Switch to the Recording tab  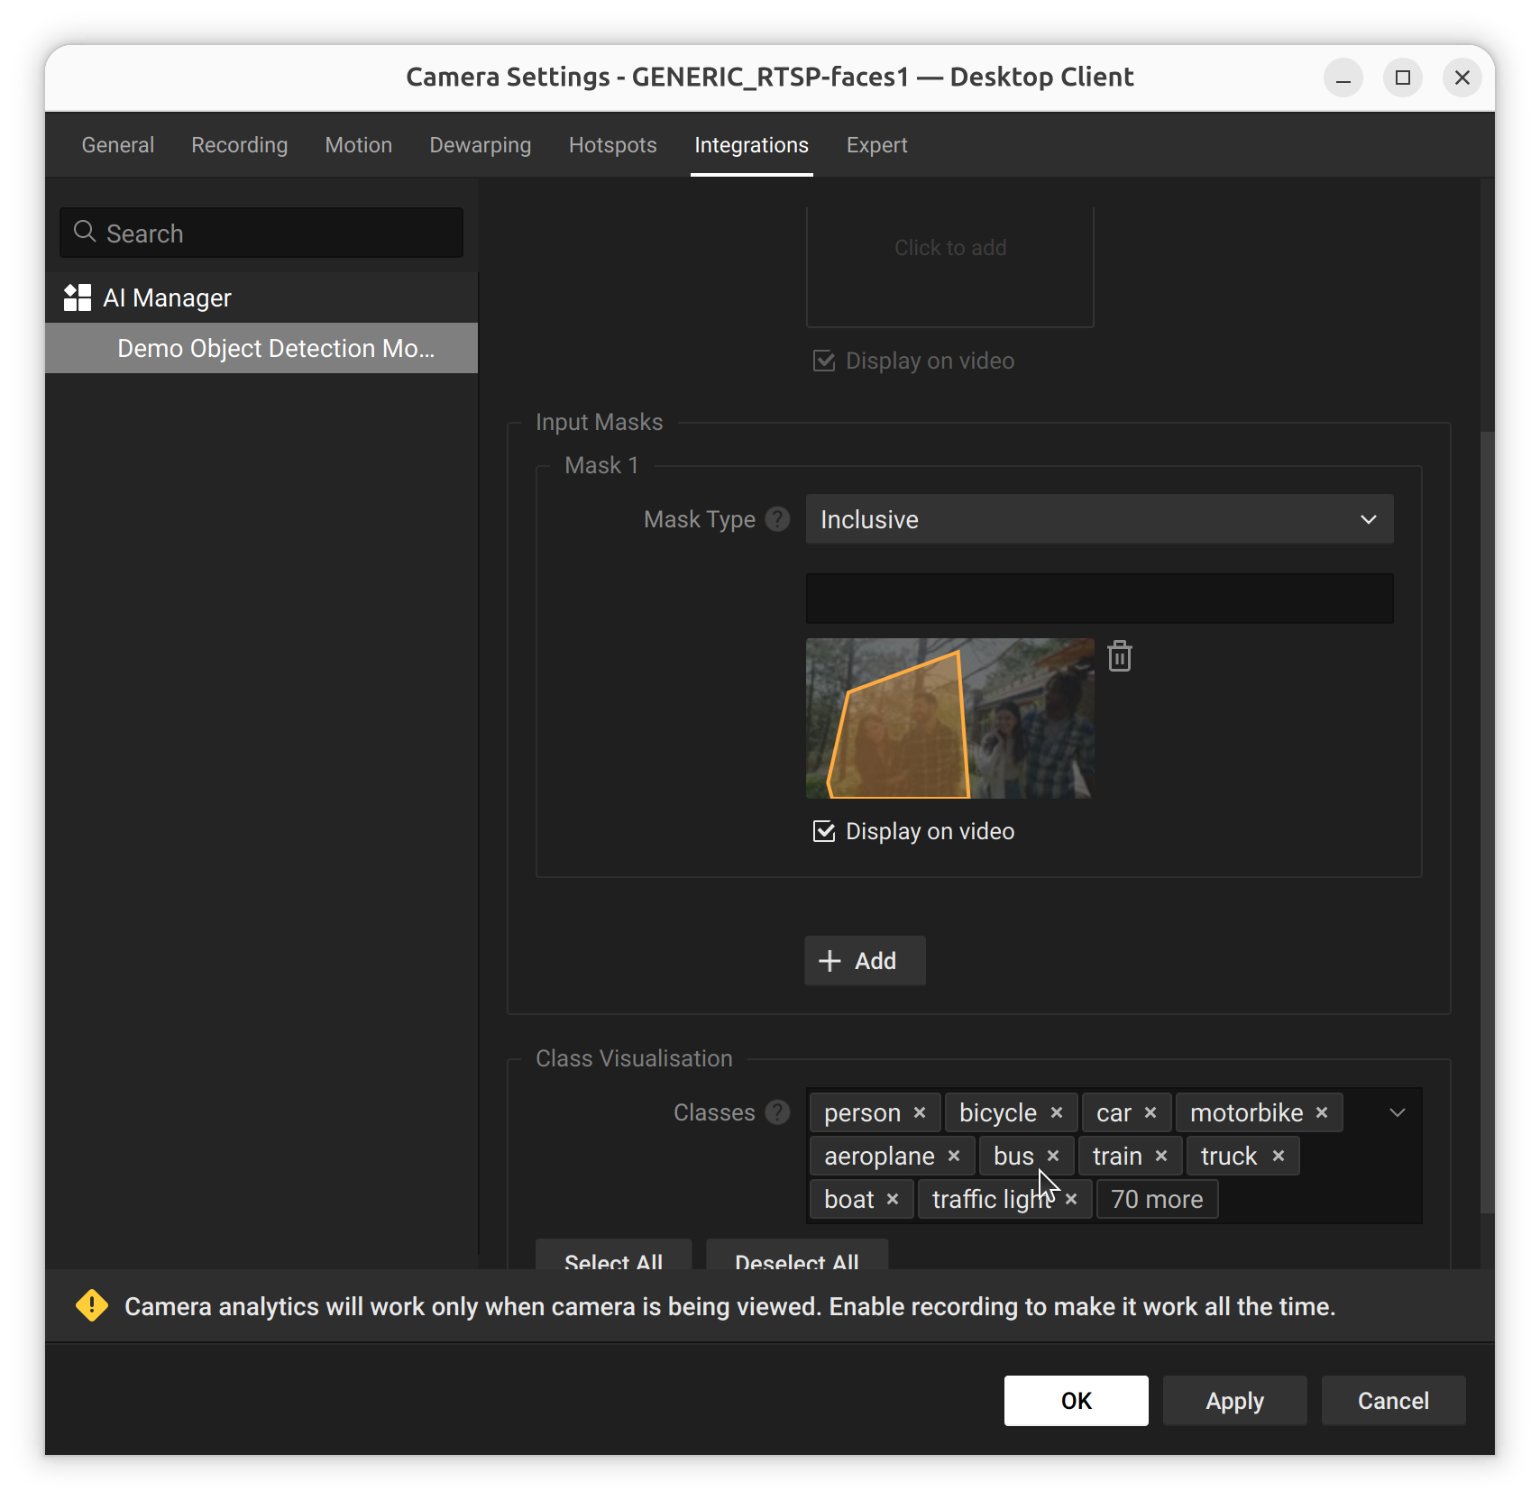[240, 145]
